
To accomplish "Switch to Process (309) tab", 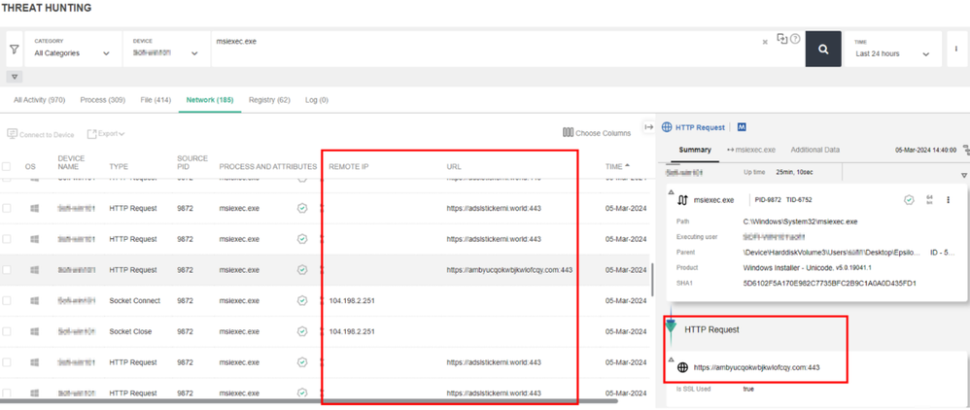I will point(102,99).
